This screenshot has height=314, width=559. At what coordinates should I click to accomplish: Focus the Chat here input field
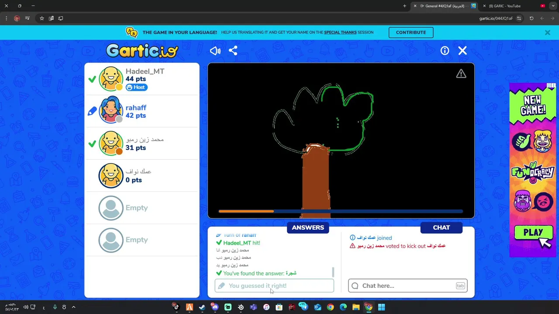pos(408,286)
